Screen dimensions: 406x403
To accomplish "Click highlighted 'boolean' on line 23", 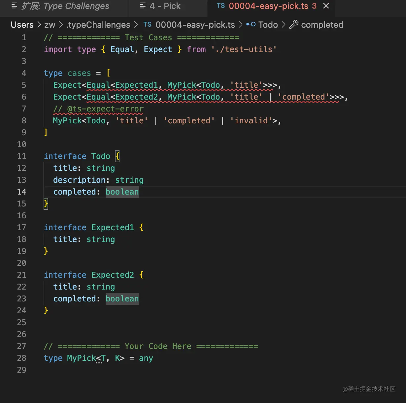I will pos(122,298).
